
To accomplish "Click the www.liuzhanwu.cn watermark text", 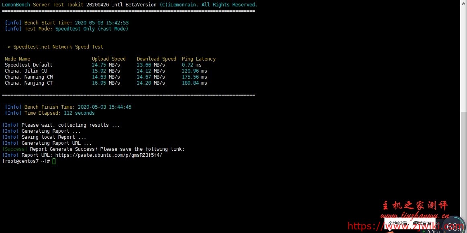I will click(x=414, y=216).
